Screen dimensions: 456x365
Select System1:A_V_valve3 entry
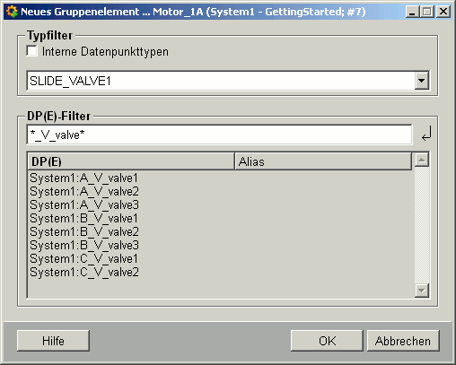[x=84, y=204]
